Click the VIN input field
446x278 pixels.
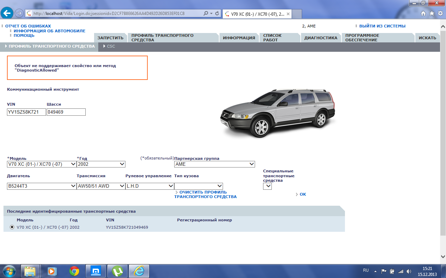pos(26,112)
